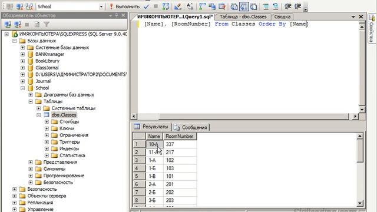Toggle SQLCMD Mode icon
Image resolution: width=377 pixels, height=212 pixels.
pyautogui.click(x=221, y=6)
